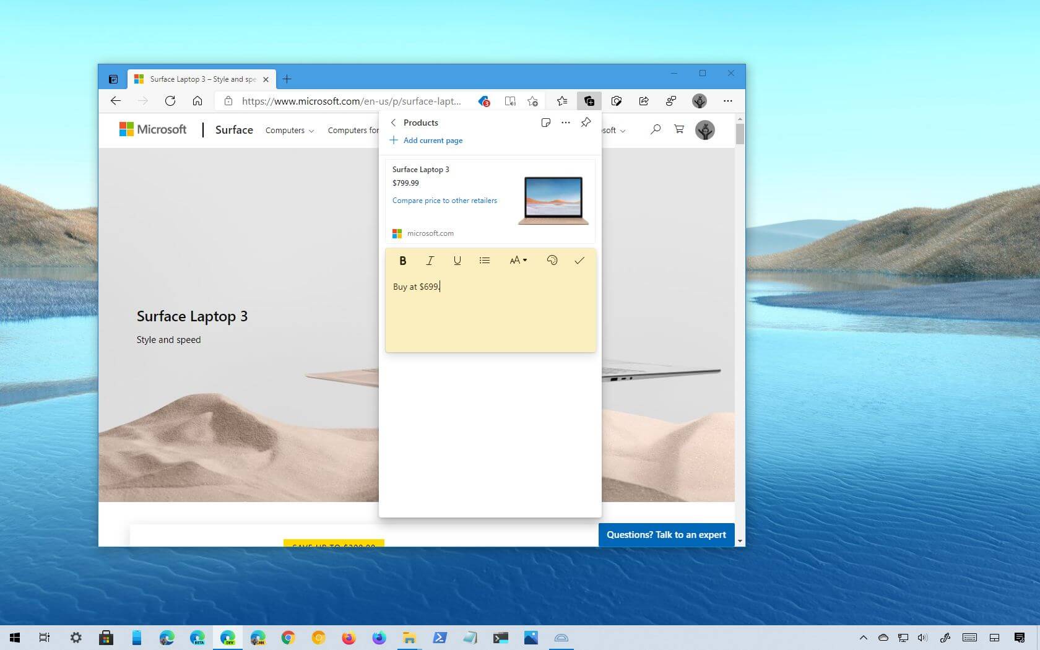Select Surface in the Microsoft navigation bar
Viewport: 1040px width, 650px height.
click(x=233, y=130)
